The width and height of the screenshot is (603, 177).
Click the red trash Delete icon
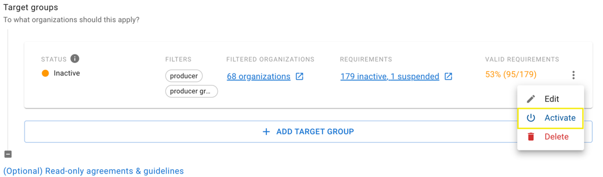coord(531,137)
